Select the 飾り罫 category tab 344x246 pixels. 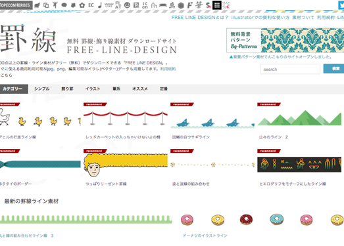[x=67, y=89]
